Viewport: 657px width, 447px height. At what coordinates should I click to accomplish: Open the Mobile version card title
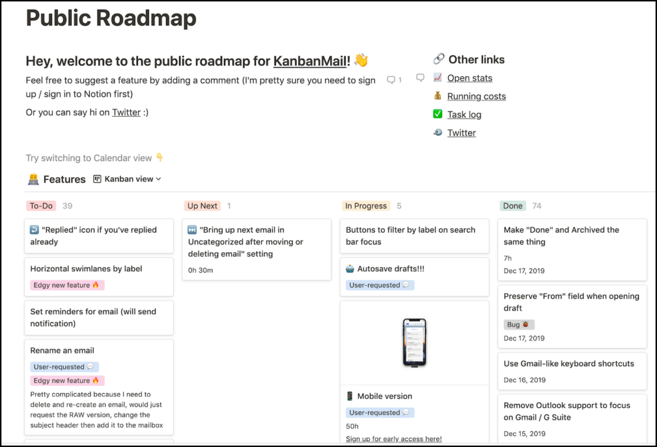[385, 396]
